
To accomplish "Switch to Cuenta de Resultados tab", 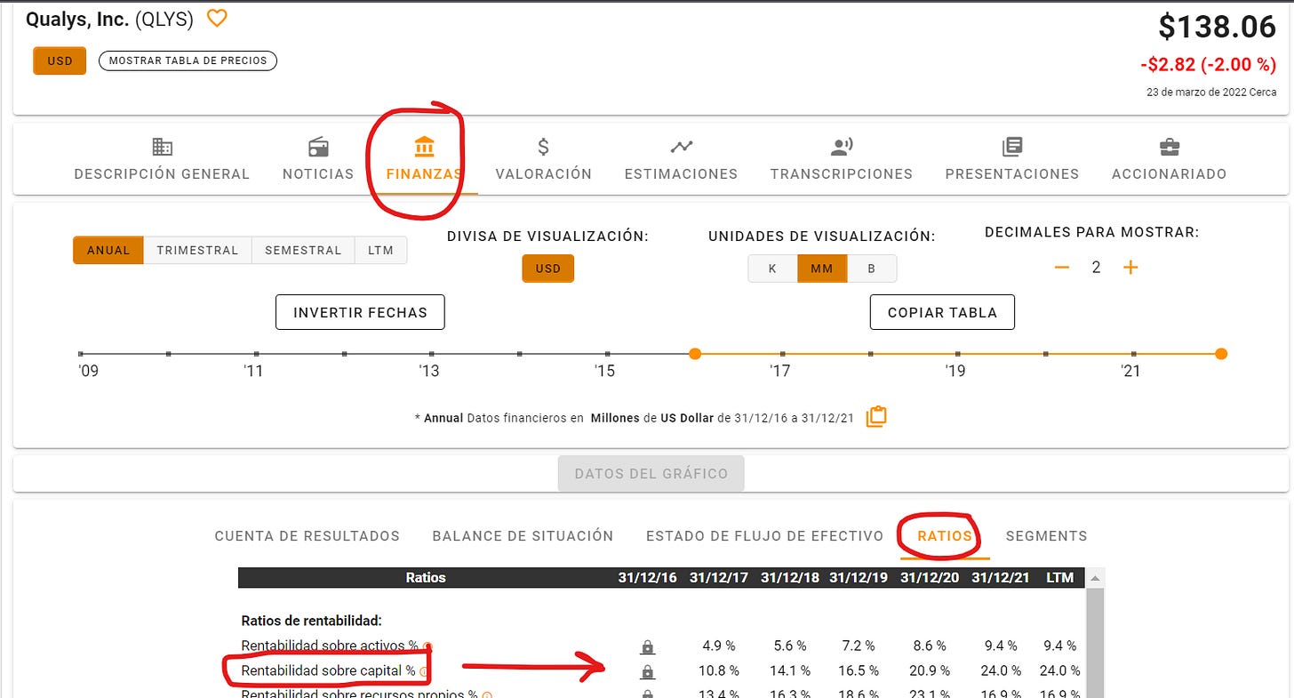I will 308,536.
